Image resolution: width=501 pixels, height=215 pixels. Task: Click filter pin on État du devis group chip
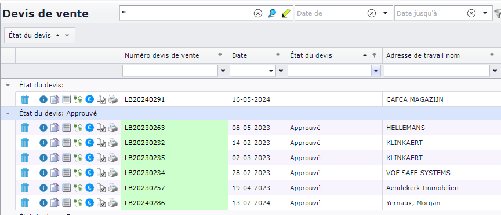click(67, 36)
